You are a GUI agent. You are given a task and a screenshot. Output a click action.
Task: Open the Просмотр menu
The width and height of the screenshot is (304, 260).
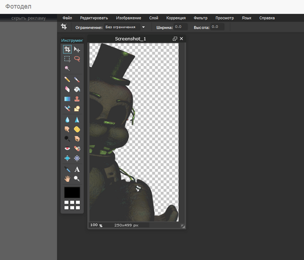(224, 18)
